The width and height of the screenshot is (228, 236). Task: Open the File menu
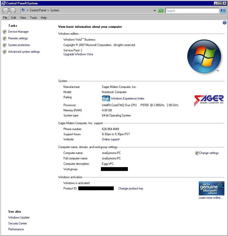[5, 18]
